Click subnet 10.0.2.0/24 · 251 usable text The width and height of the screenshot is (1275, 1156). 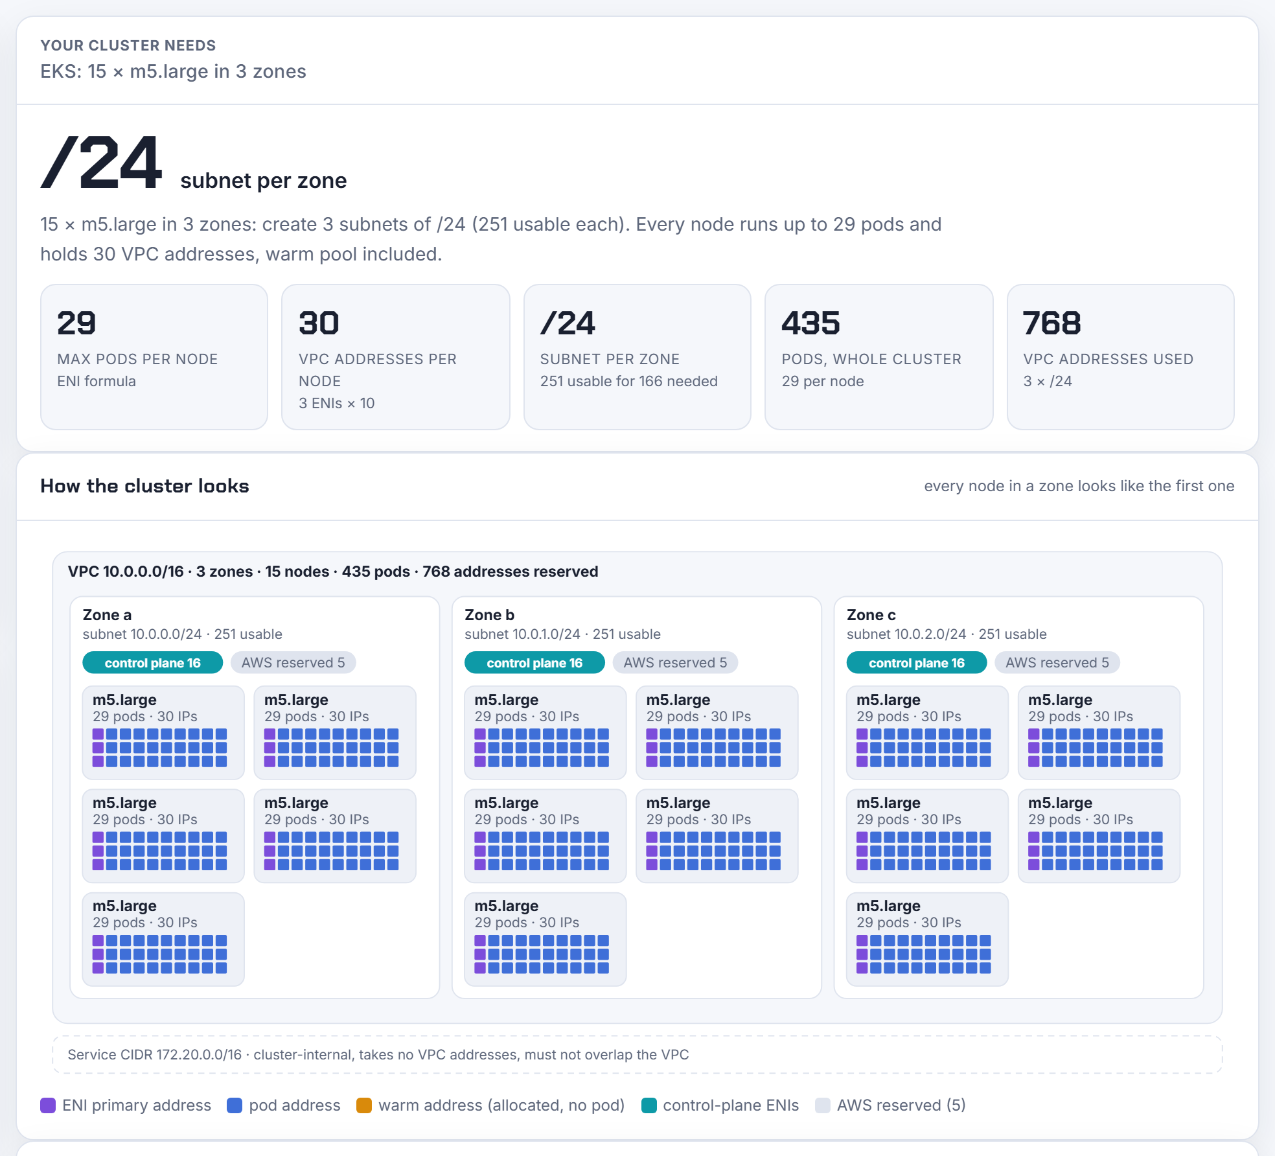pos(947,634)
